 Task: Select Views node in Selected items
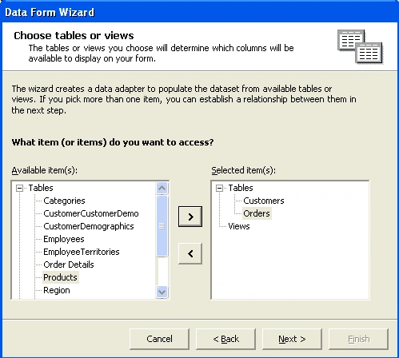(239, 226)
